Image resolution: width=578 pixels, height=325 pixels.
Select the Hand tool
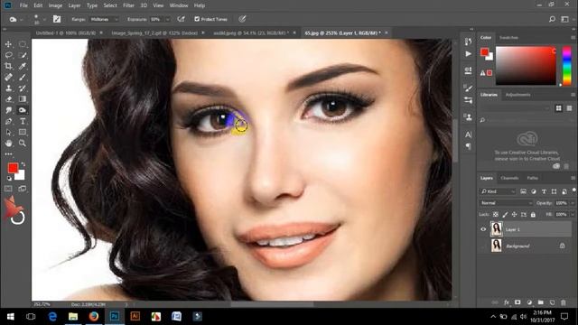pyautogui.click(x=8, y=143)
